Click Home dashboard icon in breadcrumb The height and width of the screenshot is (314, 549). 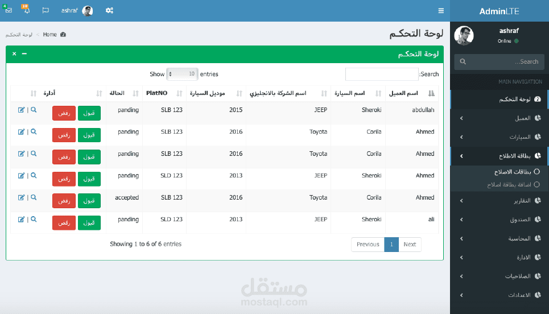[x=63, y=34]
